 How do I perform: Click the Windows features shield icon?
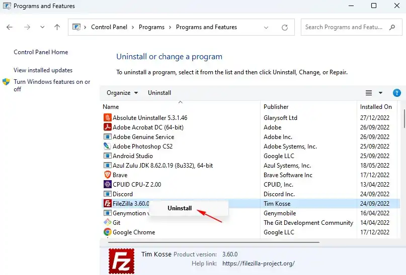pos(6,82)
